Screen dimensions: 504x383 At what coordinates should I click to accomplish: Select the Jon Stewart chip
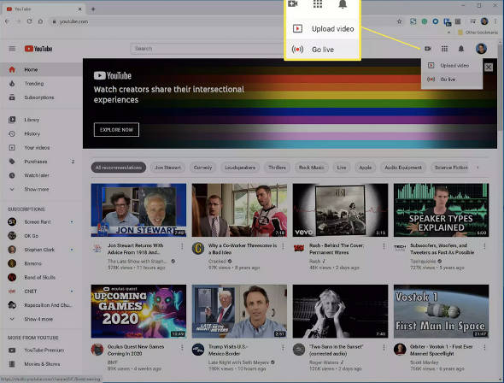point(167,168)
